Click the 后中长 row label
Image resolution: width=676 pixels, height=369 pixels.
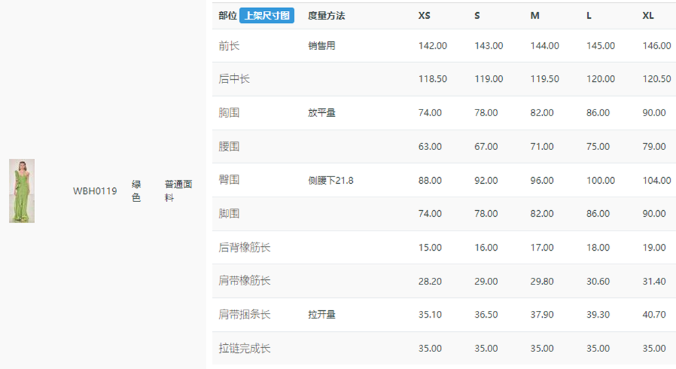pos(234,79)
